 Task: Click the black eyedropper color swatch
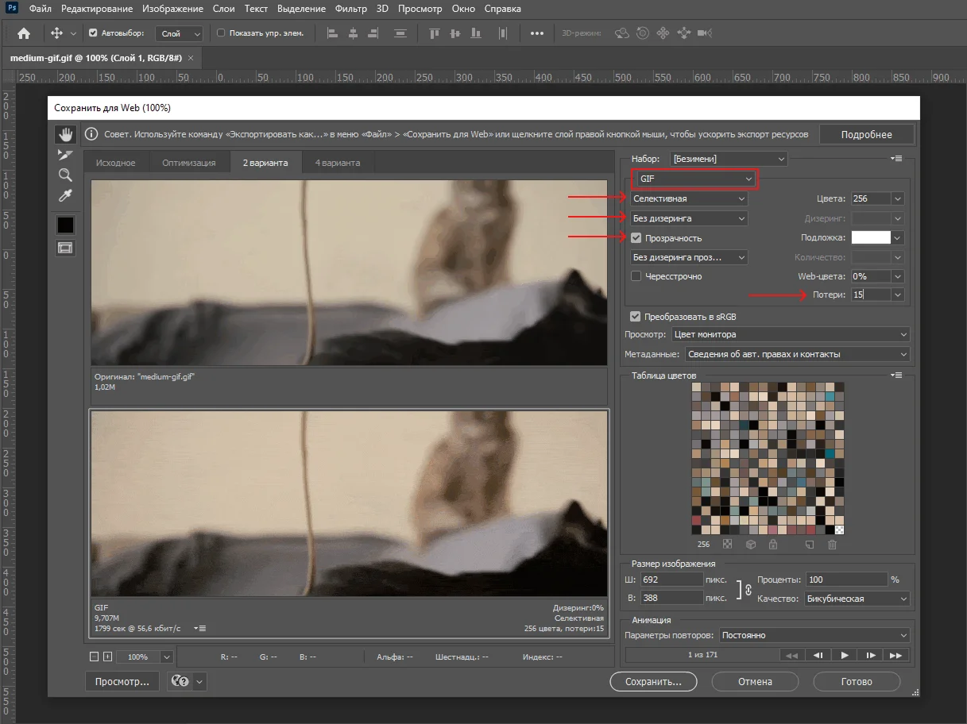click(x=65, y=225)
